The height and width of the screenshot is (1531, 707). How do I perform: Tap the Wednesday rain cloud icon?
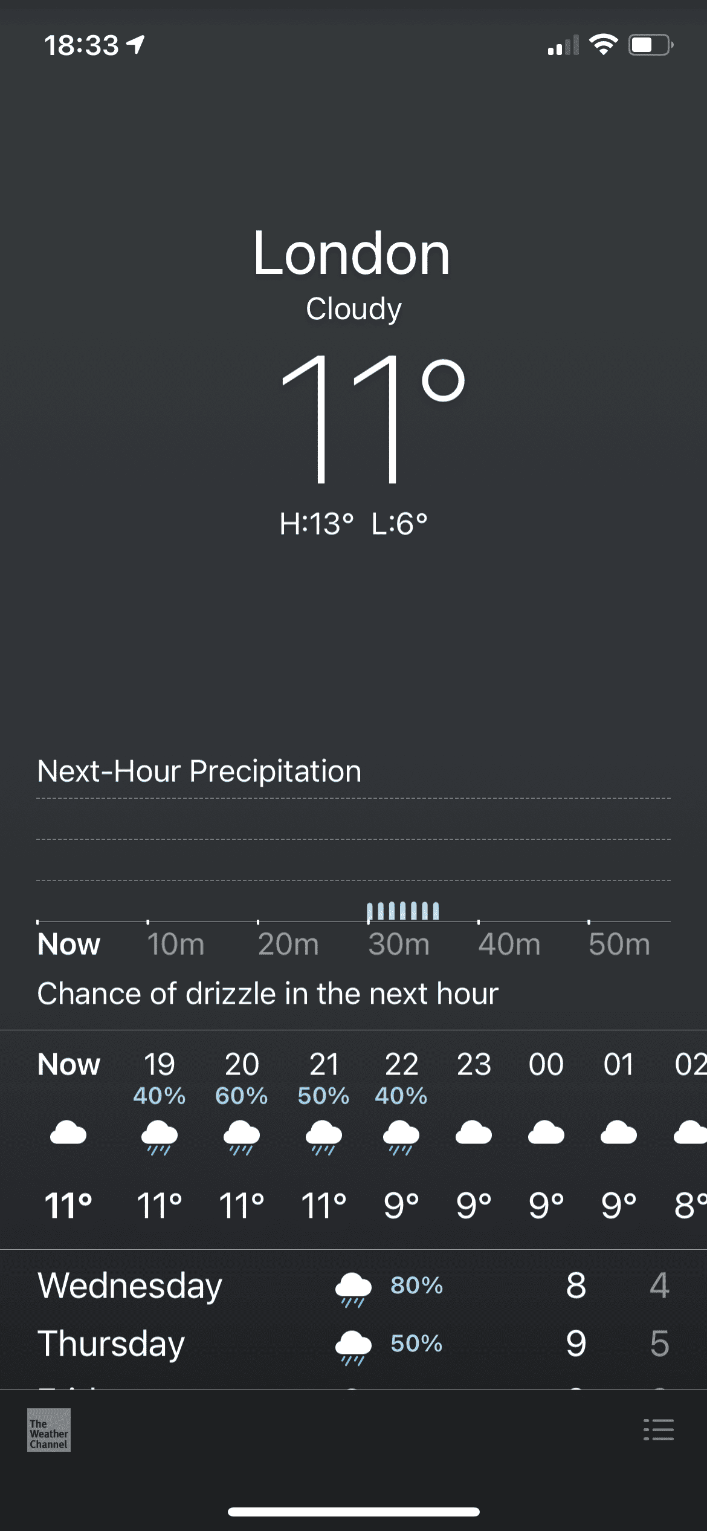click(353, 1288)
